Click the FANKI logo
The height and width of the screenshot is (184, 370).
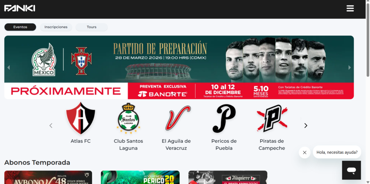(x=20, y=8)
